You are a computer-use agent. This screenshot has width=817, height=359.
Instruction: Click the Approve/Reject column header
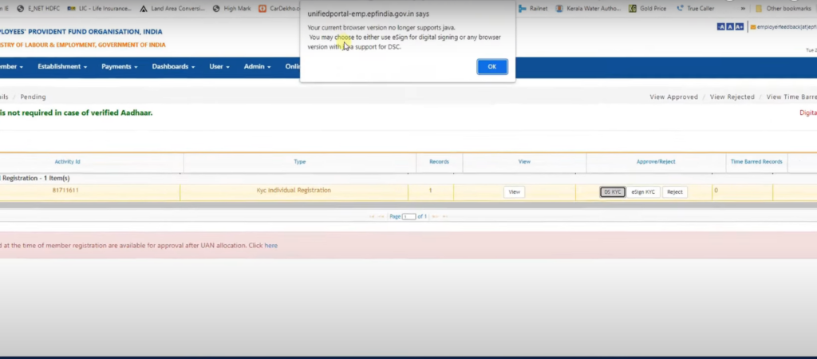[x=656, y=161]
